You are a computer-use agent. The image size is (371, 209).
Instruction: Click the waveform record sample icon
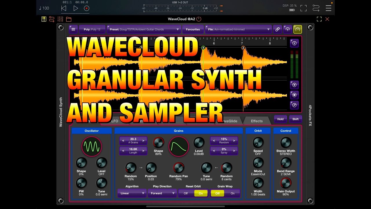tap(294, 95)
